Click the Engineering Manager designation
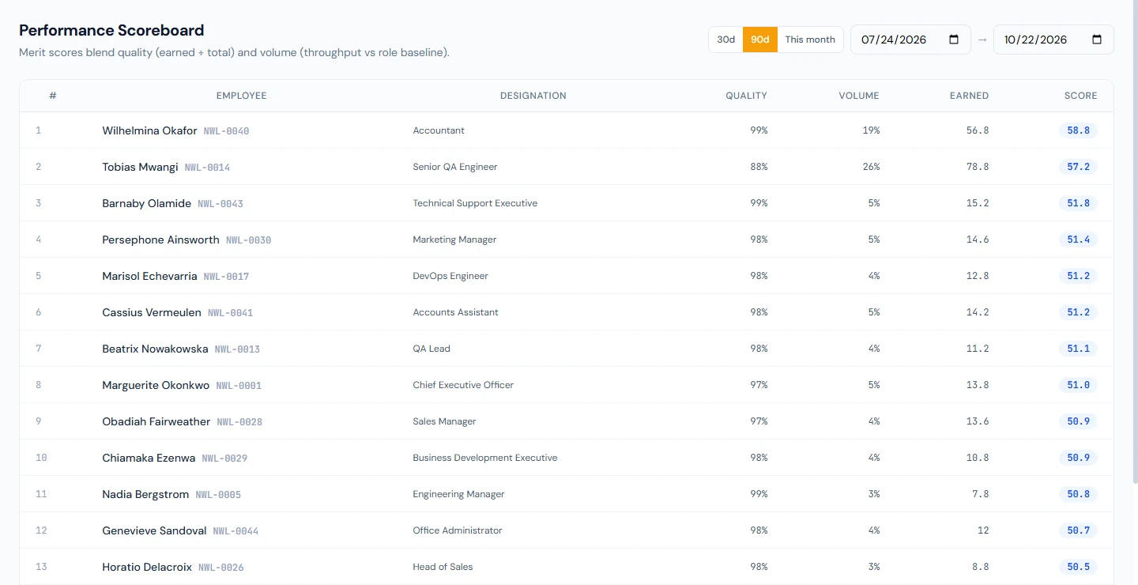Viewport: 1138px width, 585px height. (458, 494)
